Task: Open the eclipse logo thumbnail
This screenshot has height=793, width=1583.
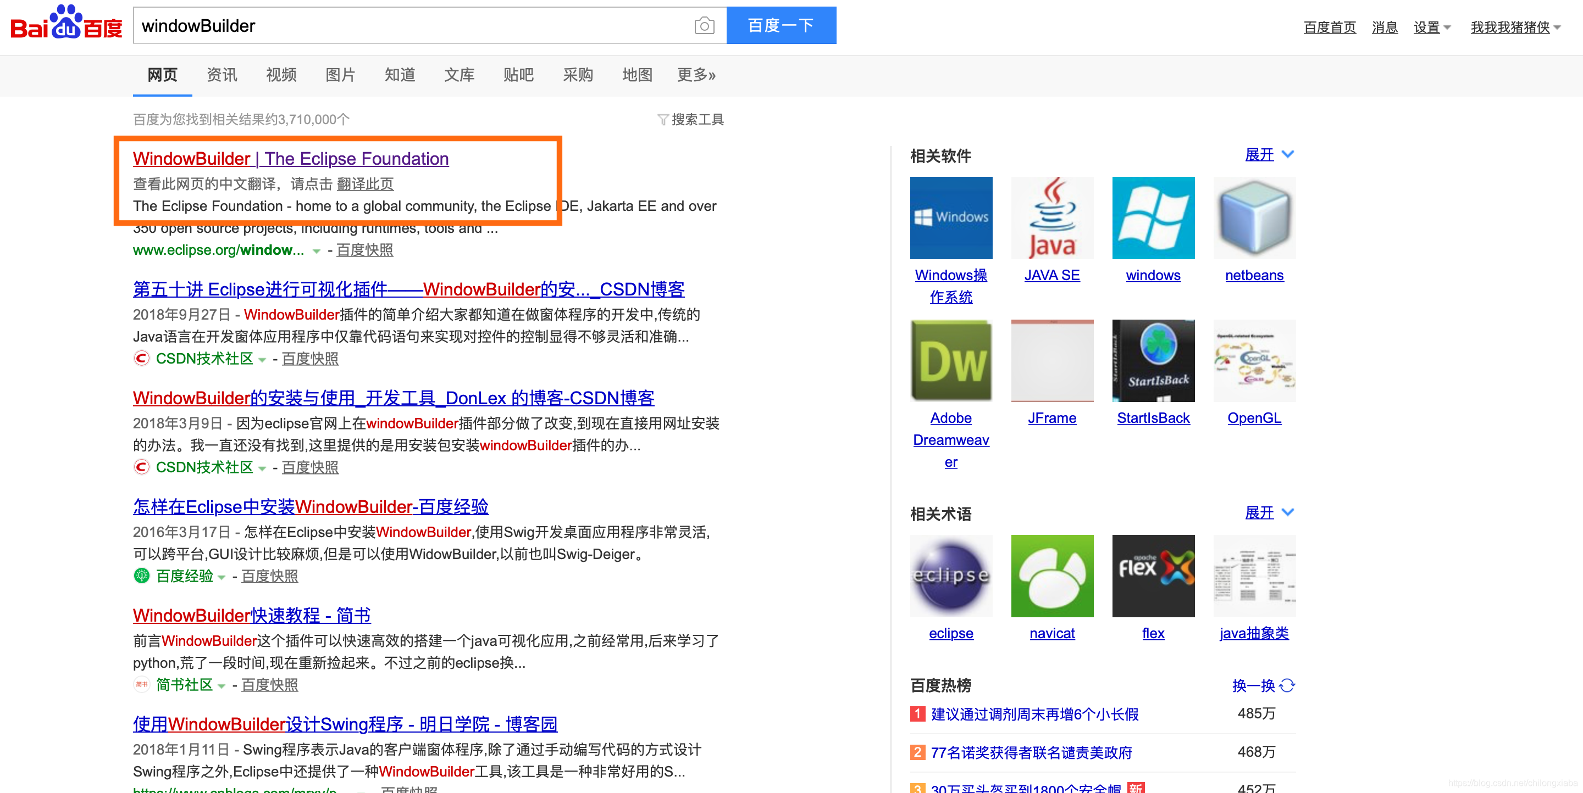Action: pyautogui.click(x=951, y=576)
